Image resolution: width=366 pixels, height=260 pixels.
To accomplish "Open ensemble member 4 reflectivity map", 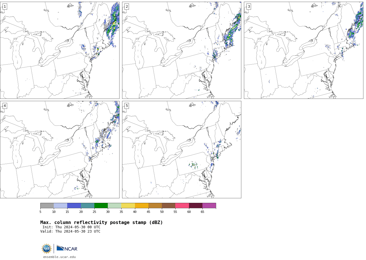I will click(x=59, y=149).
